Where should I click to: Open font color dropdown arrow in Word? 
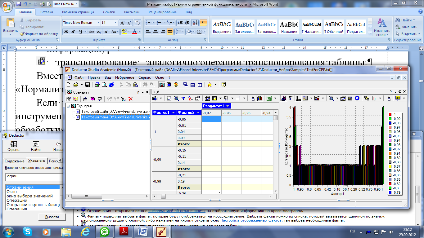(x=139, y=32)
